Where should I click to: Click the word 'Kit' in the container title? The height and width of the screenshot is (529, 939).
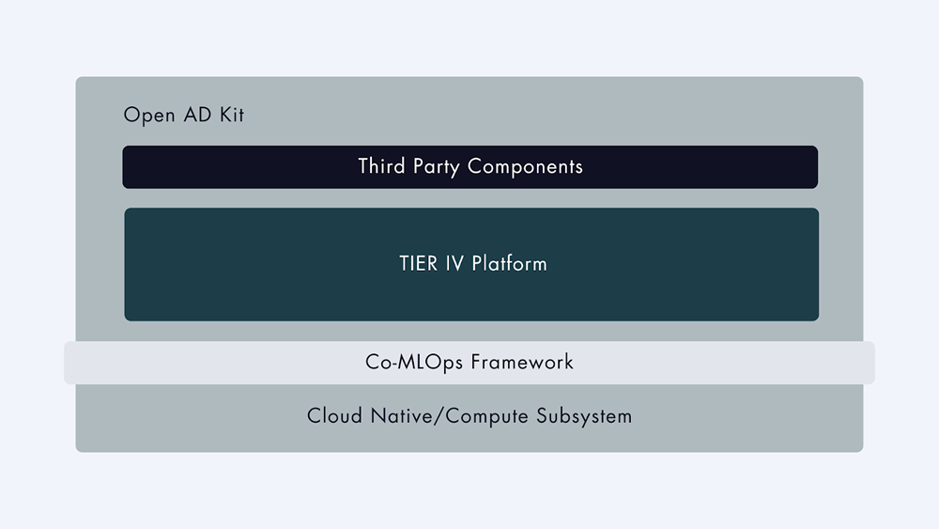coord(232,115)
